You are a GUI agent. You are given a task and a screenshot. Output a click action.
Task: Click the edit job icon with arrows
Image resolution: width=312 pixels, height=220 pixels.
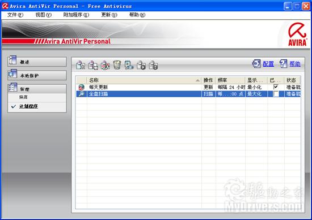105,65
